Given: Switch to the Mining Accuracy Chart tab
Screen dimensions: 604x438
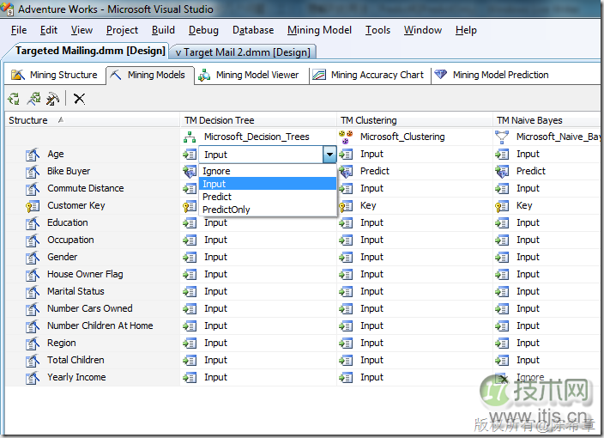Looking at the screenshot, I should 368,75.
